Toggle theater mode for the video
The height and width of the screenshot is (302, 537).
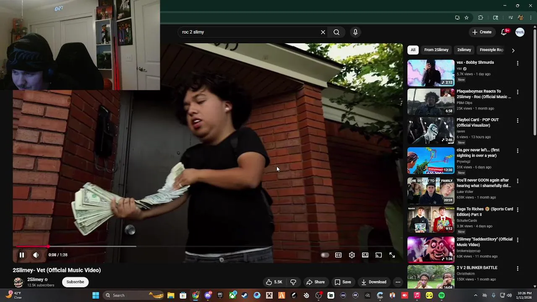pyautogui.click(x=365, y=255)
